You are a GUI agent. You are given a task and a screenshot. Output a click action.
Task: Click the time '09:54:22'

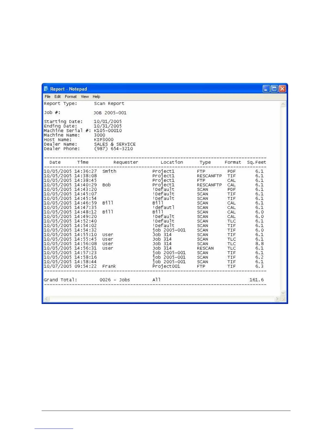coord(85,266)
